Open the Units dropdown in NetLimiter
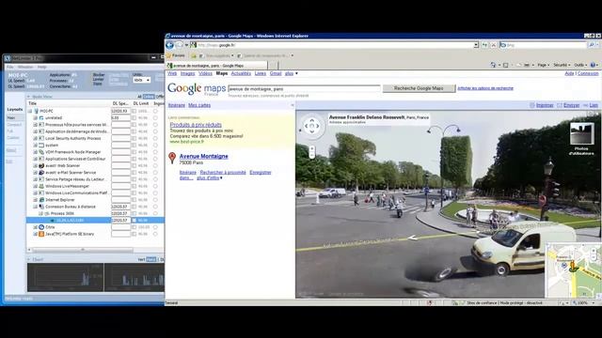The width and height of the screenshot is (602, 338). pos(142,80)
